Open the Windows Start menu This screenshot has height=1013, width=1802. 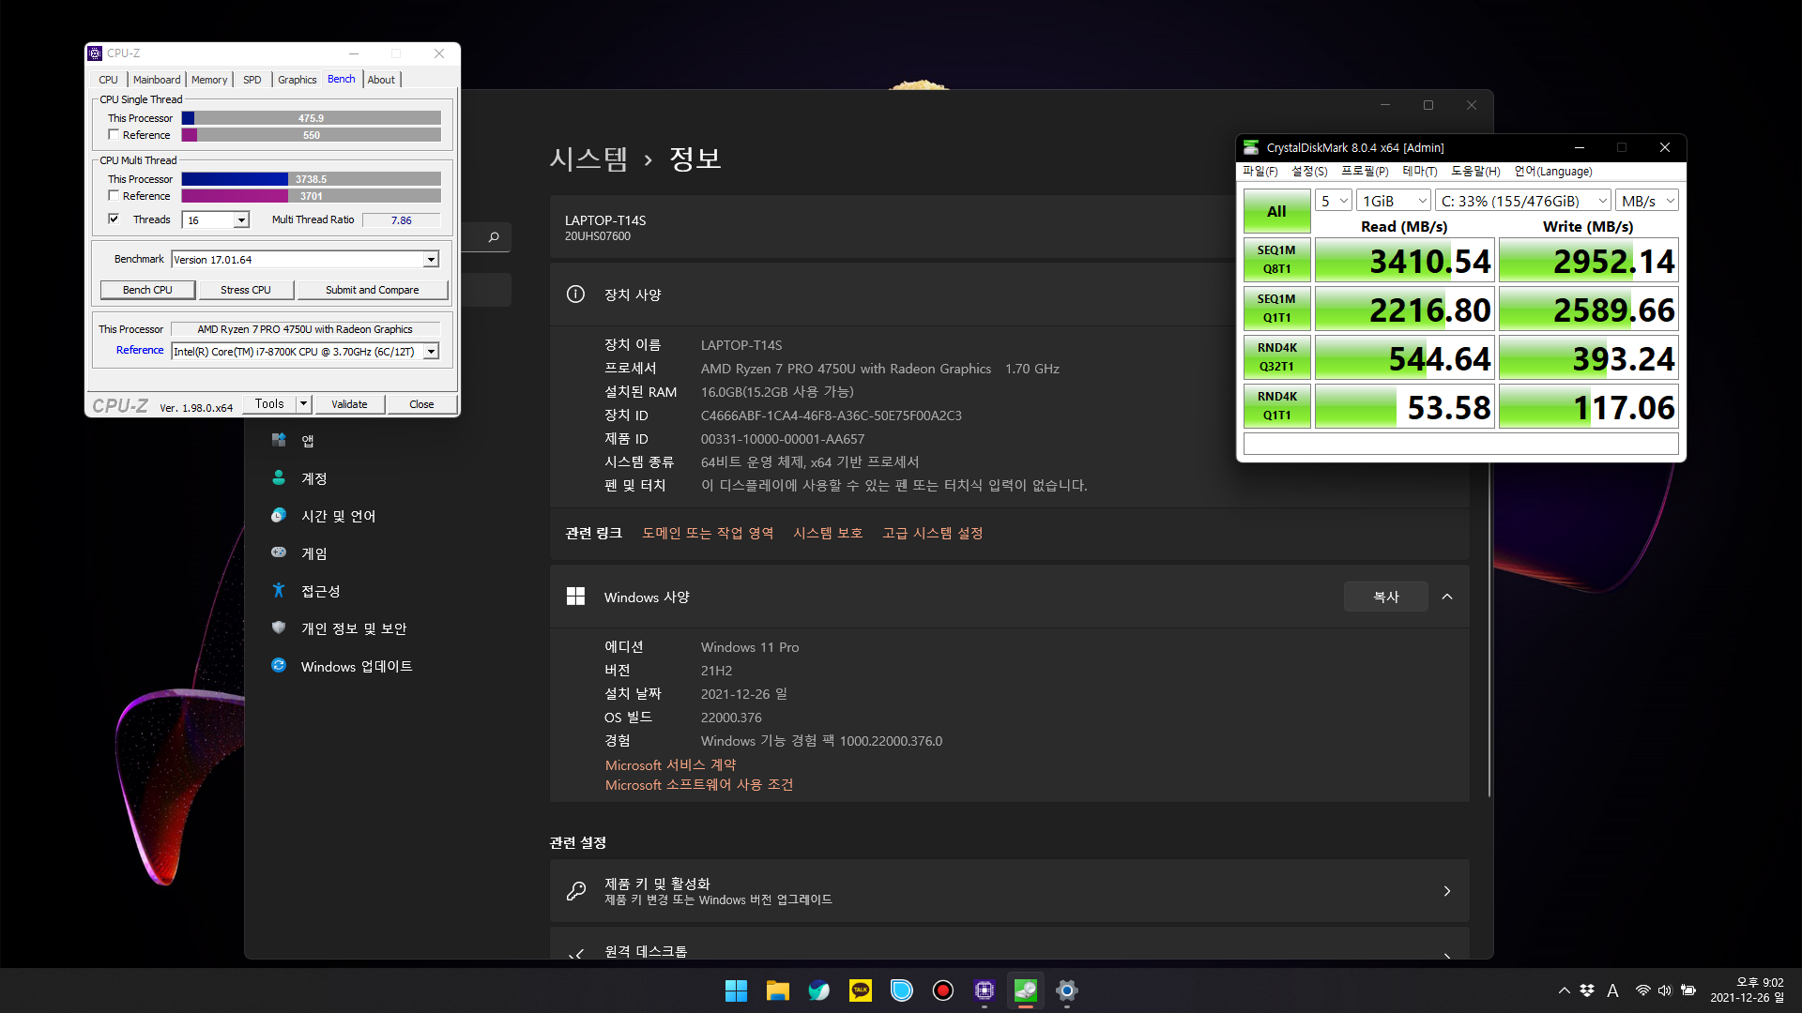pos(737,990)
